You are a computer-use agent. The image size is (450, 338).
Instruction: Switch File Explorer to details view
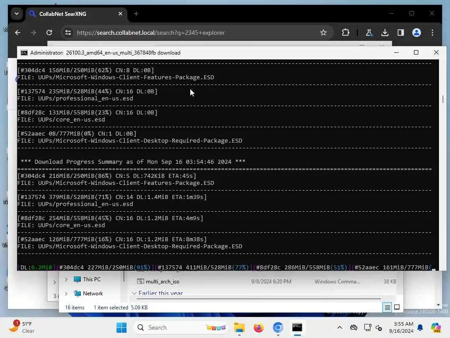(387, 308)
